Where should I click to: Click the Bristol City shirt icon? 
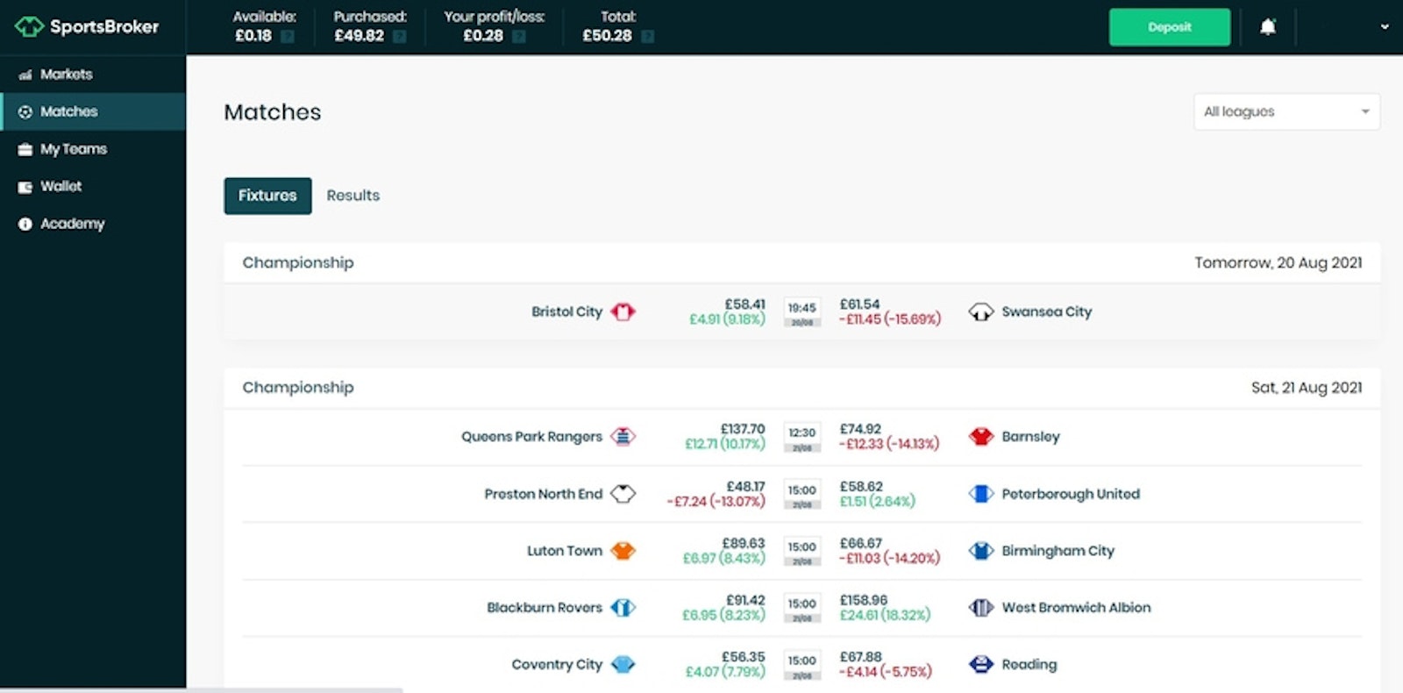(623, 311)
